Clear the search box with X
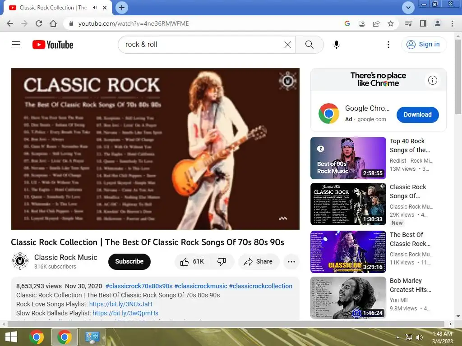This screenshot has height=346, width=462. click(x=288, y=45)
